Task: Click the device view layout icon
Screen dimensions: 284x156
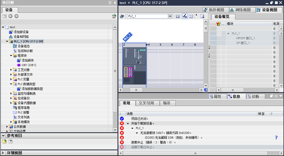Action: pyautogui.click(x=202, y=16)
